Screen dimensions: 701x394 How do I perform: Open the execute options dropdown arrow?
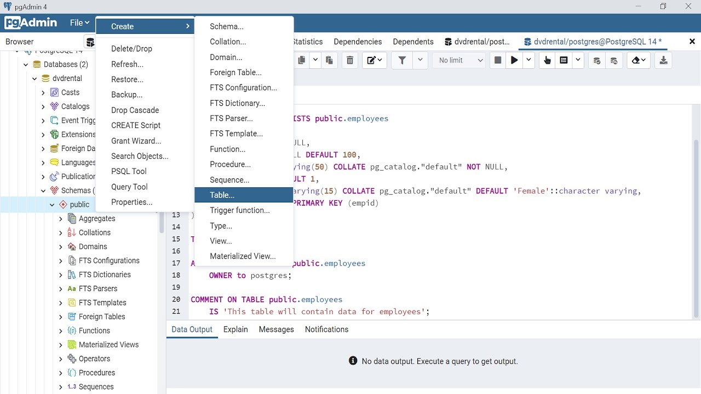(x=528, y=60)
